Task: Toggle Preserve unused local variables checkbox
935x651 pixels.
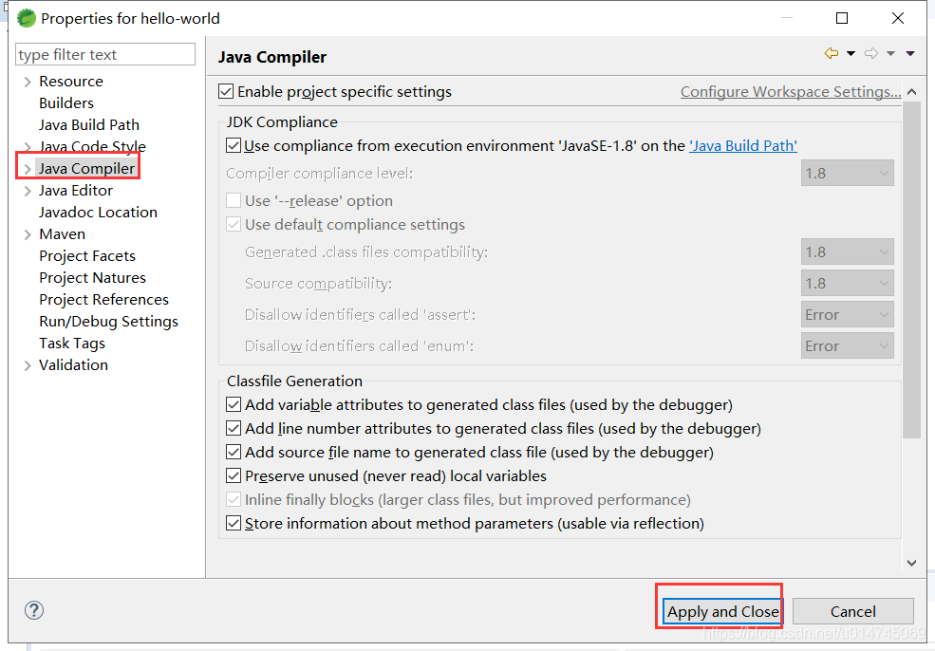Action: (234, 475)
